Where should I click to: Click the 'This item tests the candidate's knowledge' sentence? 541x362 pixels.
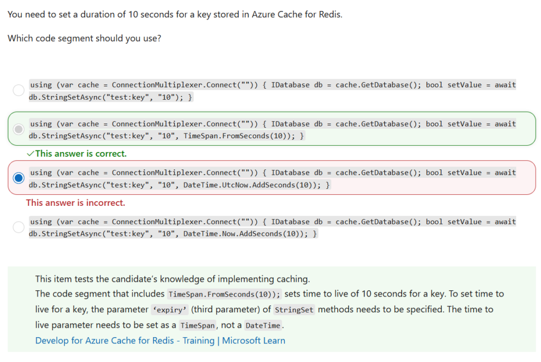click(x=173, y=279)
